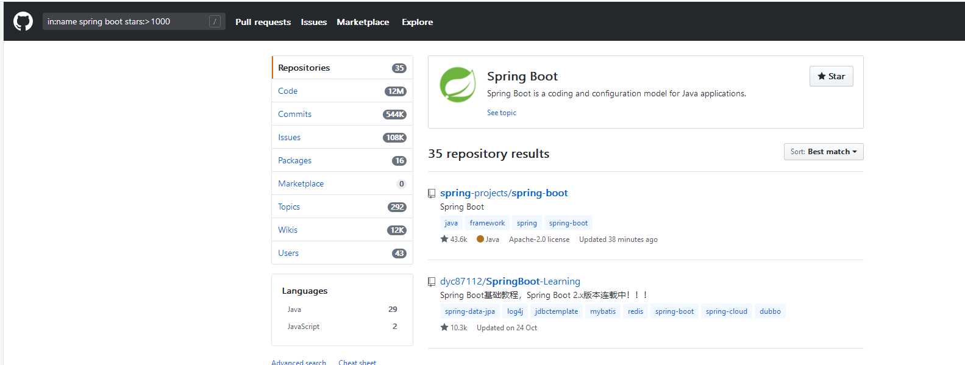Open Marketplace in top navigation

[363, 22]
